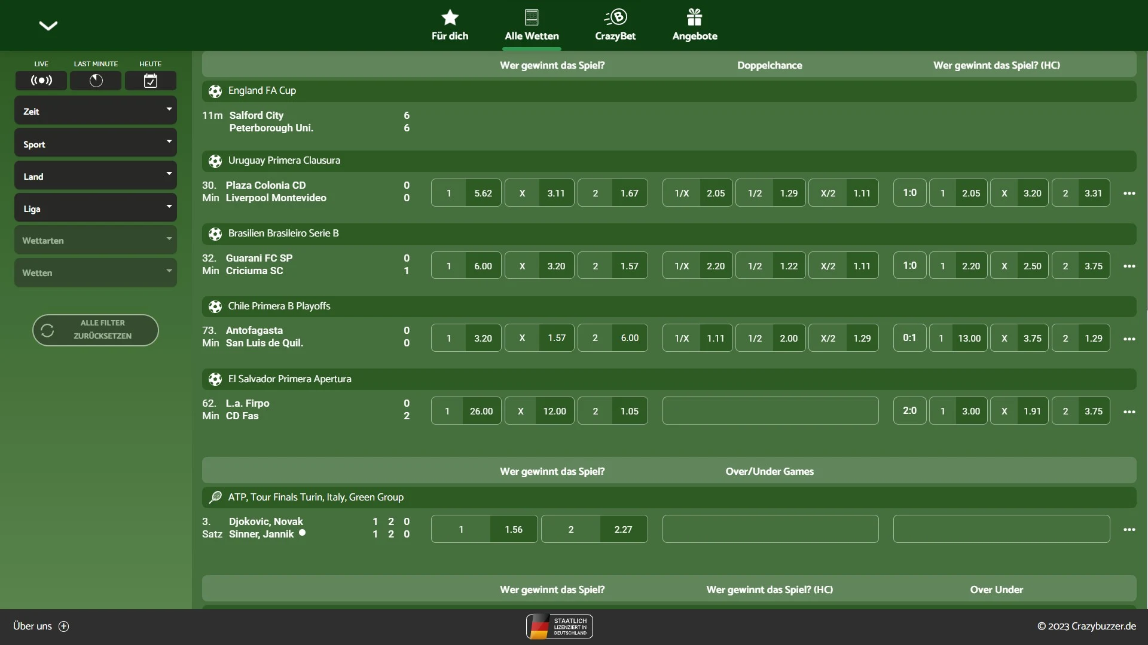Toggle the LIVE broadcast filter
1148x645 pixels.
(41, 80)
